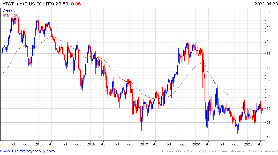Click the copyright notice for Fuller Treacy Money plc
Screen dimensions: 278x155
pos(220,151)
